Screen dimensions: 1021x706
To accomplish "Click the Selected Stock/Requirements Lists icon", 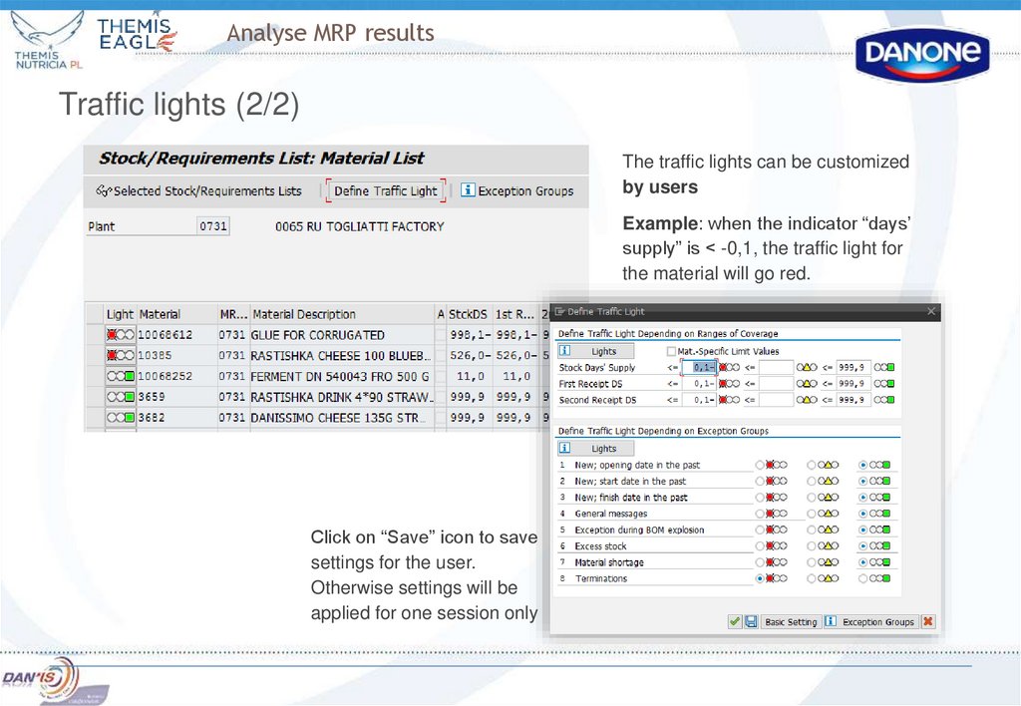I will pos(105,191).
